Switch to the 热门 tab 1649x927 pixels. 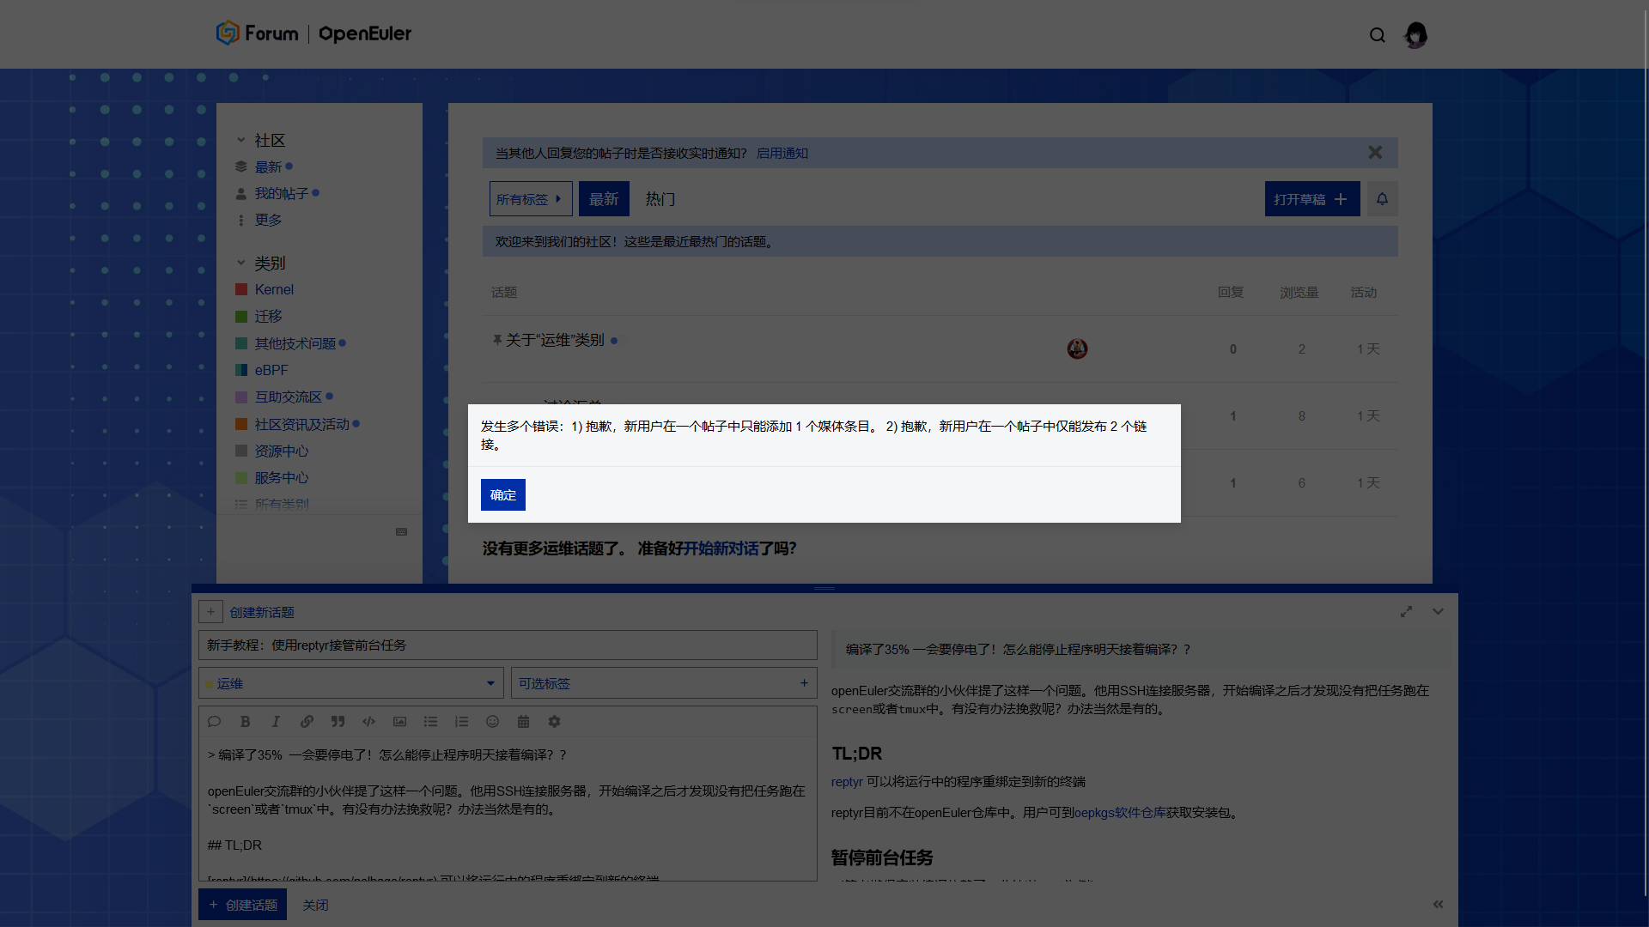pos(660,198)
